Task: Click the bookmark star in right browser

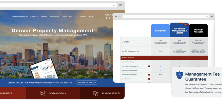Action: [x=207, y=16]
